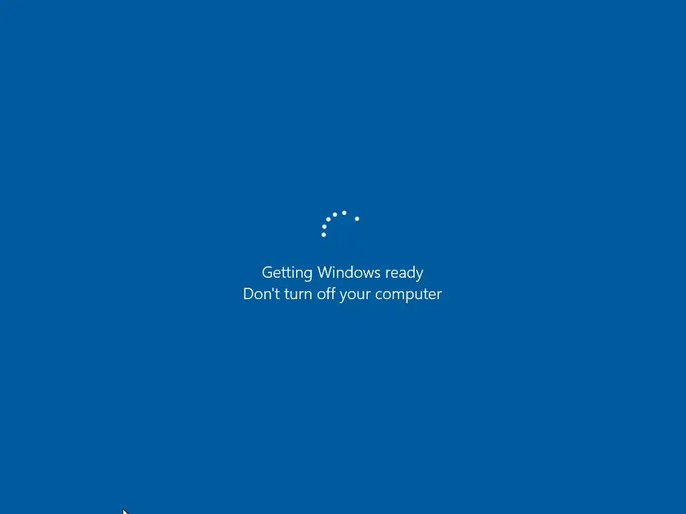686x514 pixels.
Task: Click the mouse pointer arrow at screen edge
Action: 125,511
